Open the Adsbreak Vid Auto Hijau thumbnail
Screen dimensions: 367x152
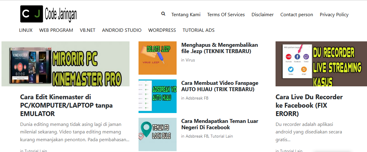coord(157,96)
